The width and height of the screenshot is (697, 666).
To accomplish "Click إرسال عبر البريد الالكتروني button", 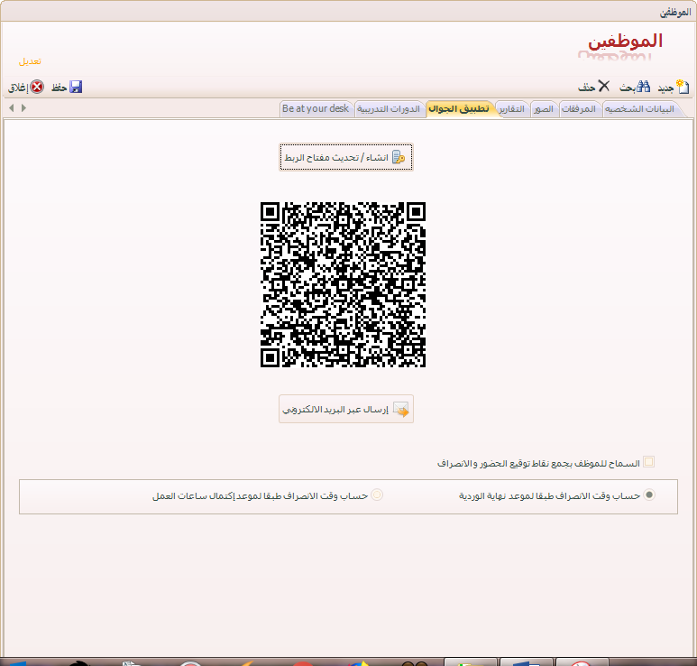I will 346,409.
